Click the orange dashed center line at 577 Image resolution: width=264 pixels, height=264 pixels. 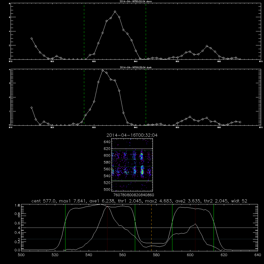(151, 227)
